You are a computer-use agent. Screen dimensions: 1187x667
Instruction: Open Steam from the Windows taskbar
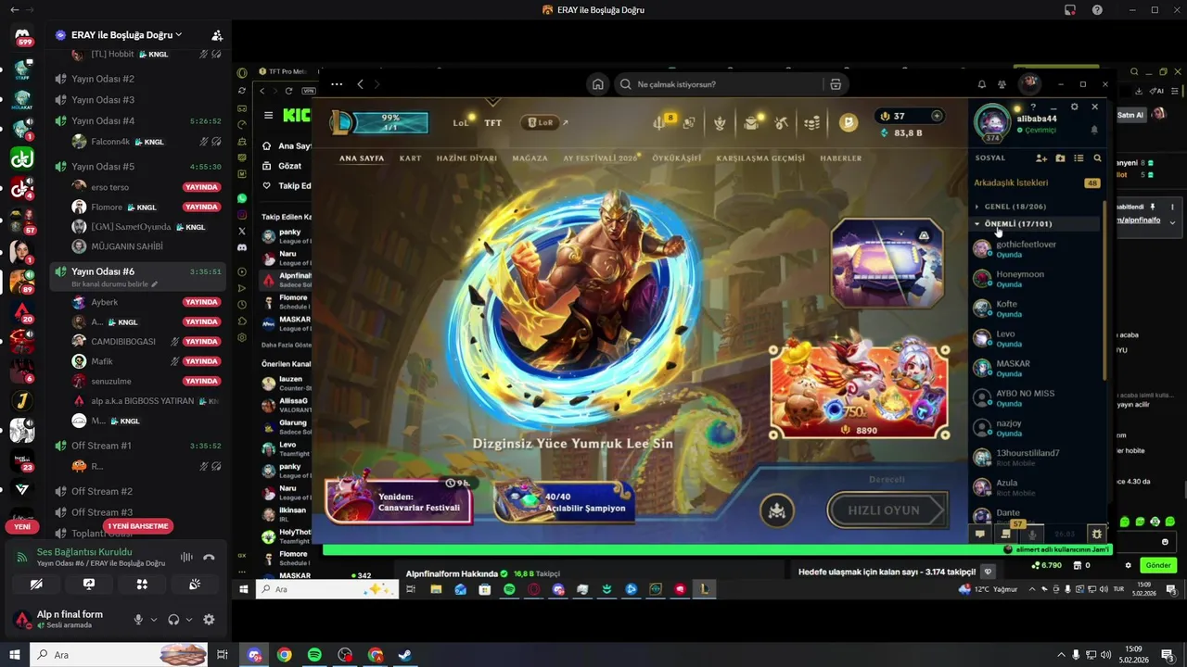(x=405, y=655)
